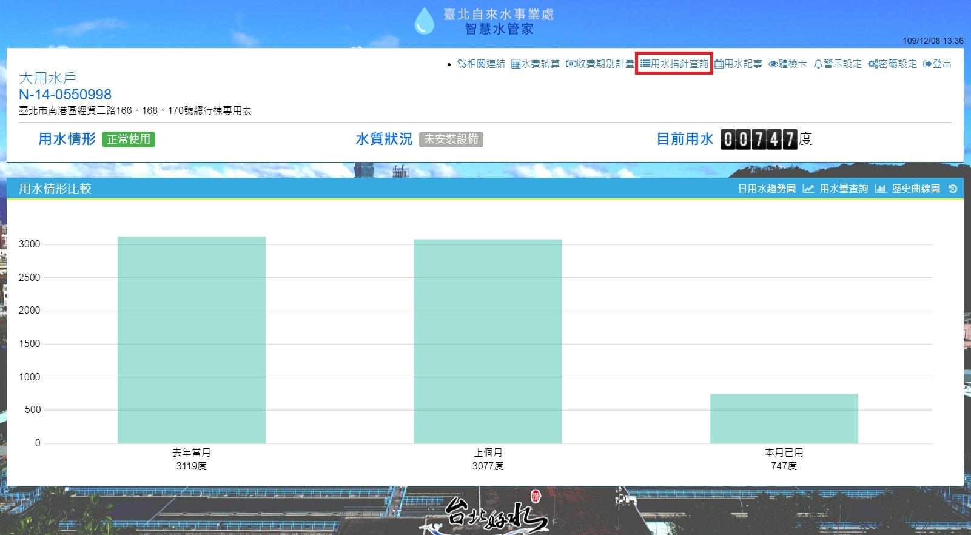Click line chart icon beside 日用水趨勢圖

[x=808, y=189]
